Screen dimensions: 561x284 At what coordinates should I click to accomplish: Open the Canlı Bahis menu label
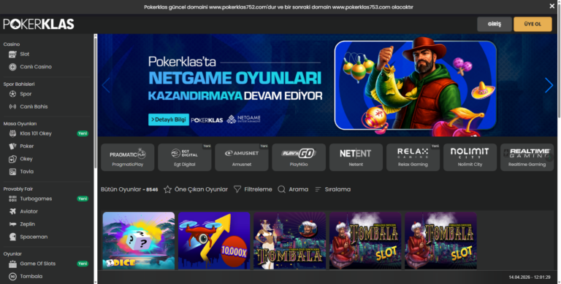click(34, 106)
